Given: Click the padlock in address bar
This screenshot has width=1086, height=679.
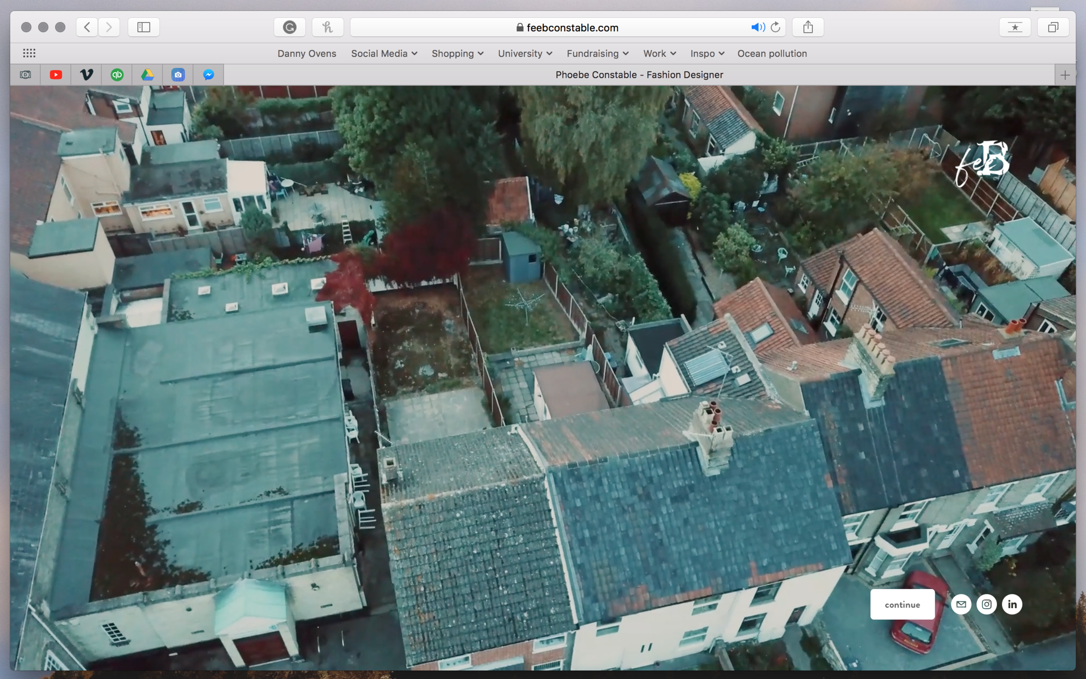Looking at the screenshot, I should [520, 27].
